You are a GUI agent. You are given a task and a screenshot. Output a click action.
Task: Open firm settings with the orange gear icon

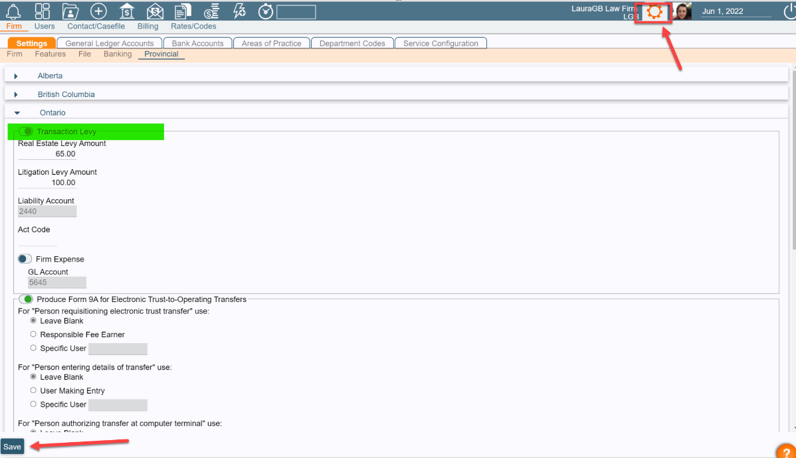[653, 11]
